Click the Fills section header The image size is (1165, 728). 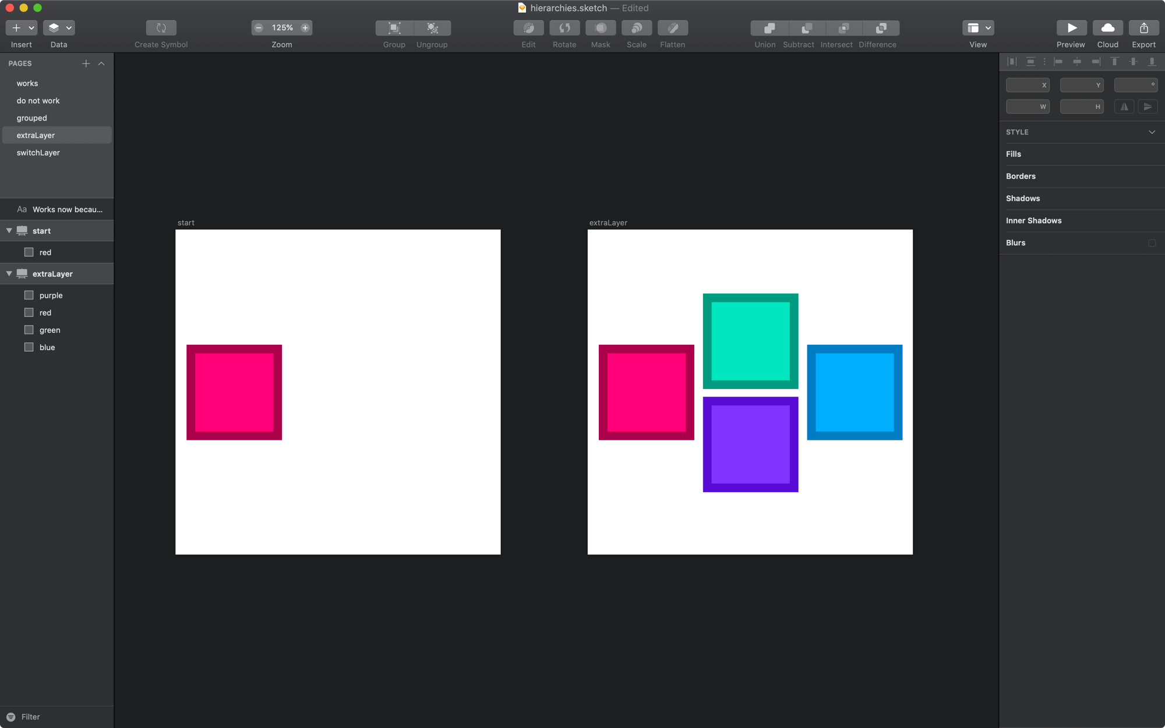coord(1014,154)
